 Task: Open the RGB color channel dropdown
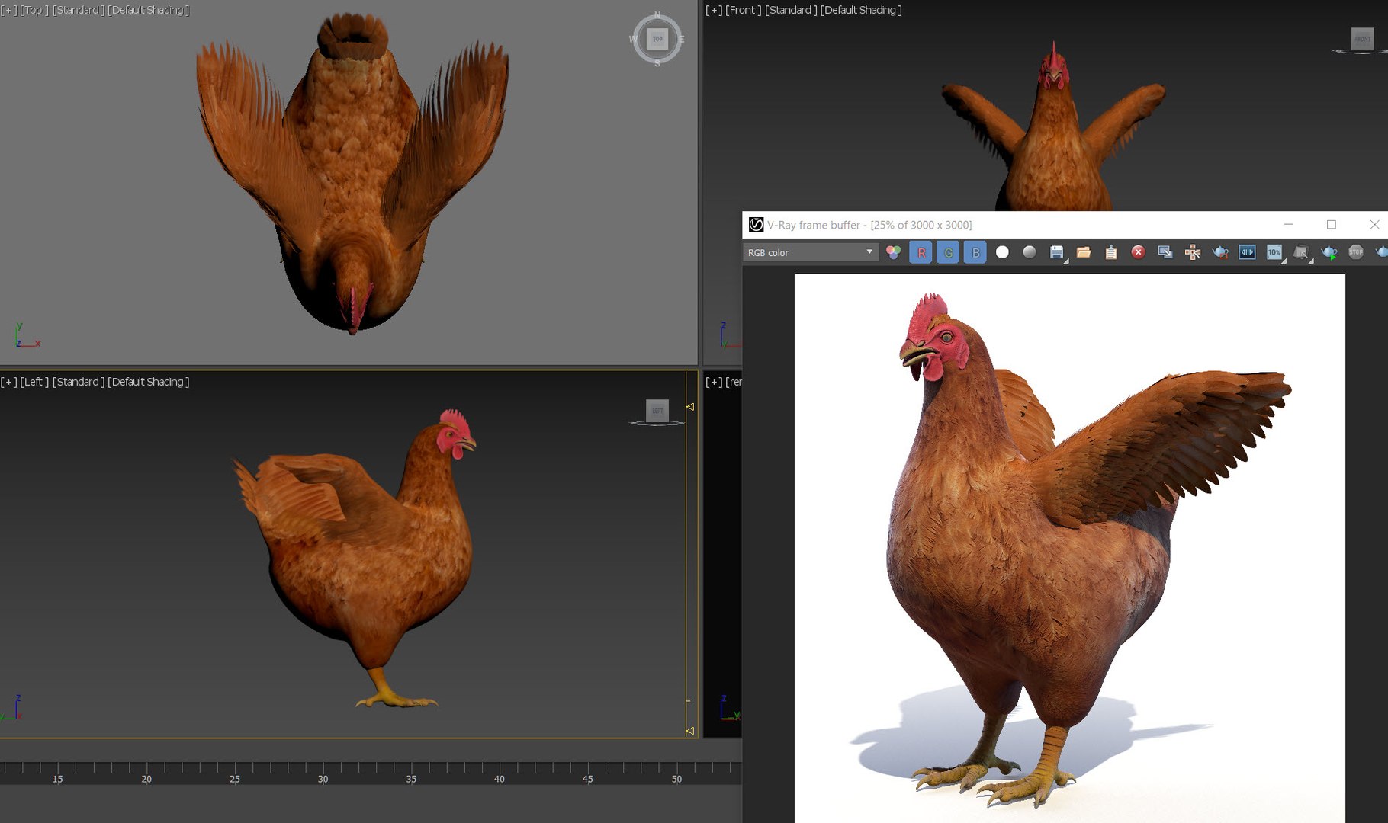click(x=811, y=252)
